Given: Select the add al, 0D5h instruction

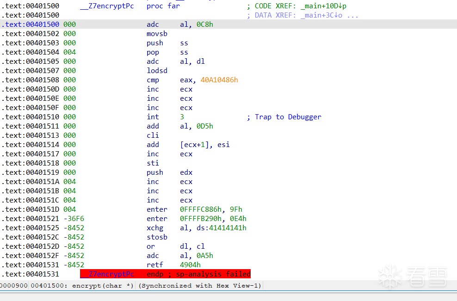Looking at the screenshot, I should click(180, 126).
